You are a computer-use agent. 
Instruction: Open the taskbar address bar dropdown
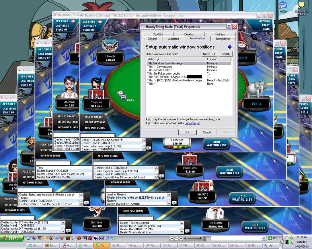(x=264, y=238)
